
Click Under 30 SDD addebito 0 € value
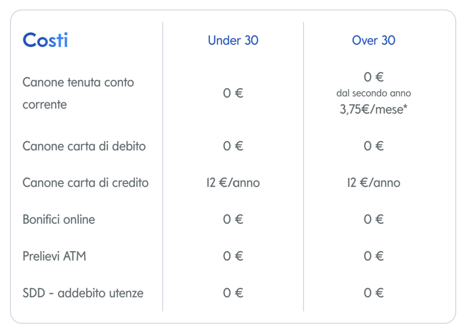tap(233, 293)
